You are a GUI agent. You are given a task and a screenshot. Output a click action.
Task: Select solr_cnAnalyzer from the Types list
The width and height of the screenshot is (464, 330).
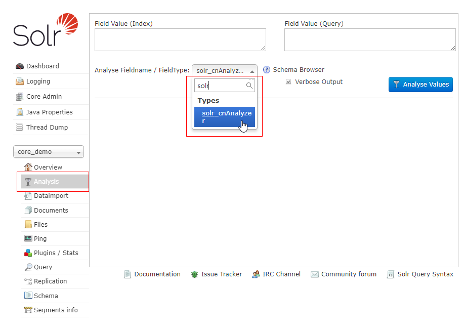pos(225,117)
